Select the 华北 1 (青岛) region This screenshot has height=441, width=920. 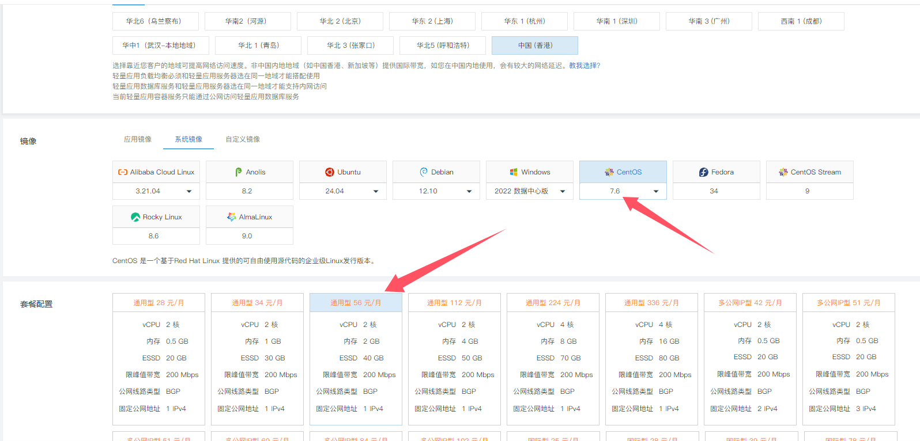pos(258,45)
